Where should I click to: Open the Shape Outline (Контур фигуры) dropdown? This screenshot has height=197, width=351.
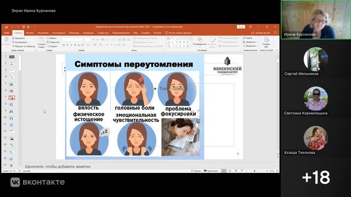pos(228,42)
